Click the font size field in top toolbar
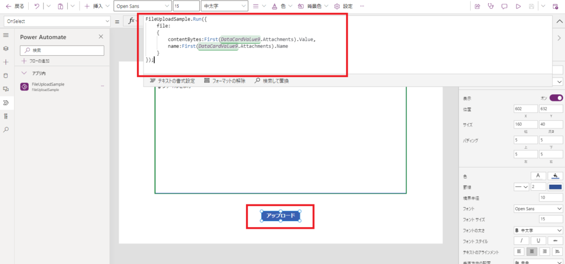Screen dimensions: 565x264 [x=186, y=6]
